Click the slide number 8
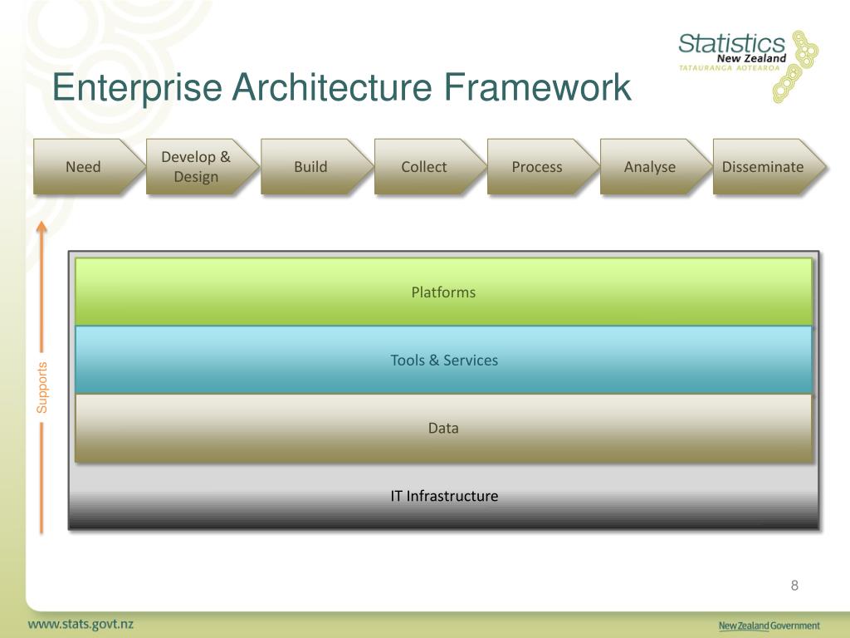 (x=794, y=586)
